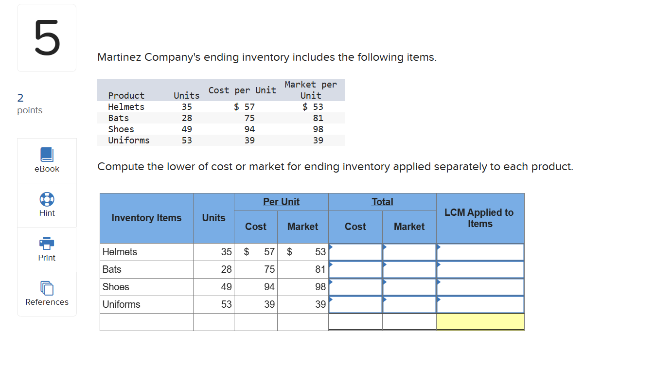Click 'Market per Unit' header in data table

coord(311,90)
